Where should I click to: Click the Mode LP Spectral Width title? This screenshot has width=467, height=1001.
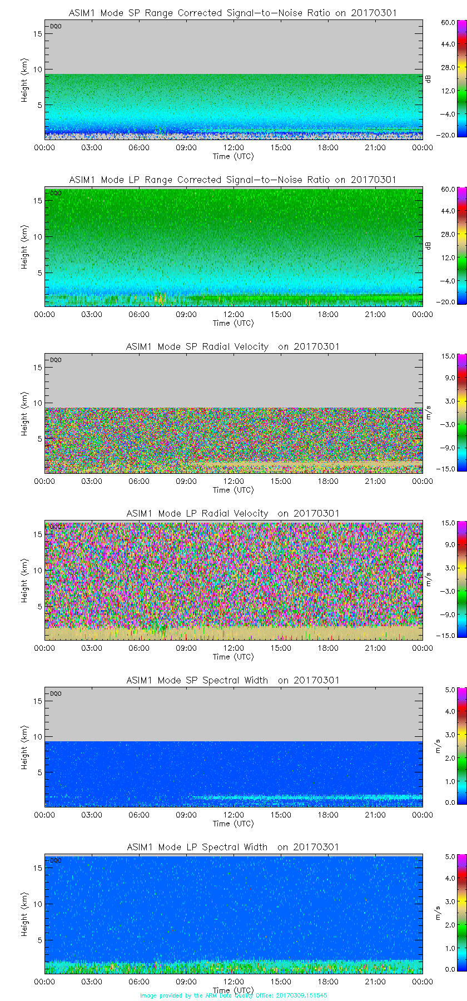232,847
